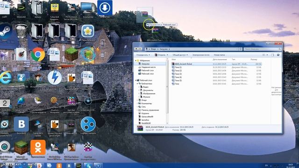Click the Explorer forward arrow
Viewport: 299px width, 168px height.
tap(140, 49)
